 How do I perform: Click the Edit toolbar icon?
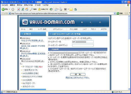tap(65, 9)
